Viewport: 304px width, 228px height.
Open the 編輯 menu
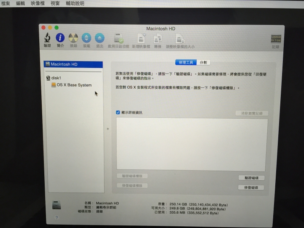coord(20,3)
